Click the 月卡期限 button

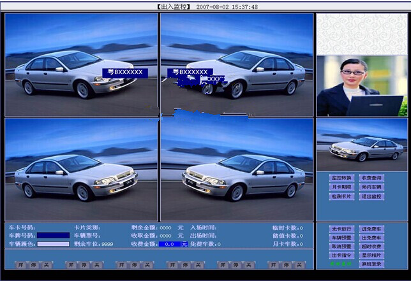342,187
